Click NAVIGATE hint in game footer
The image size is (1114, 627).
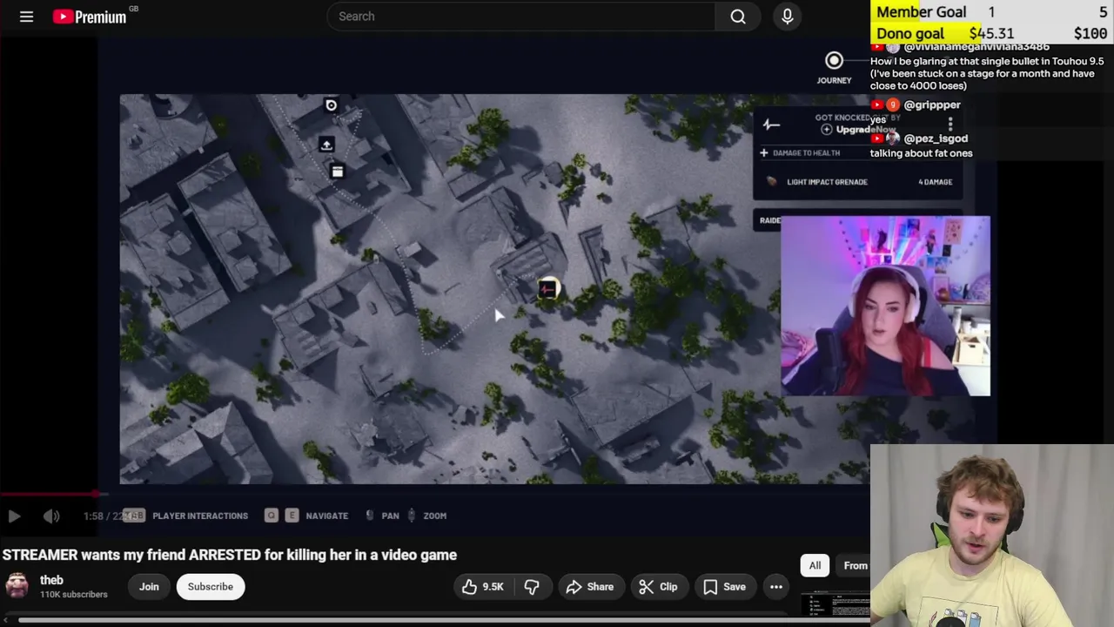(x=326, y=516)
